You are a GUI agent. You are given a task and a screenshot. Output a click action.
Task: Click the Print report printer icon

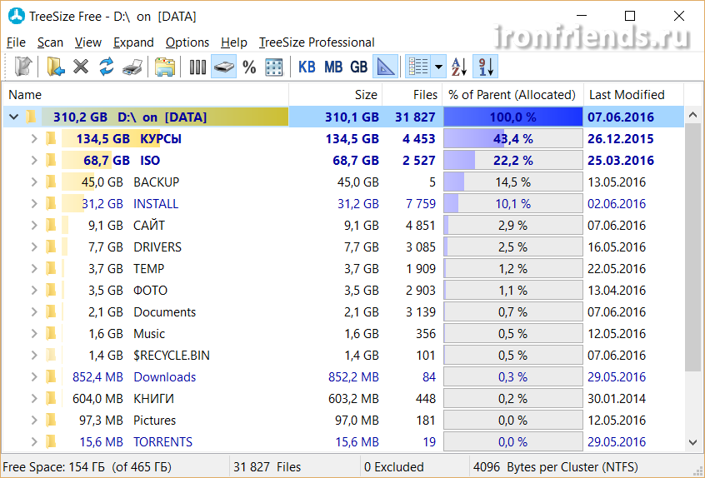[132, 67]
